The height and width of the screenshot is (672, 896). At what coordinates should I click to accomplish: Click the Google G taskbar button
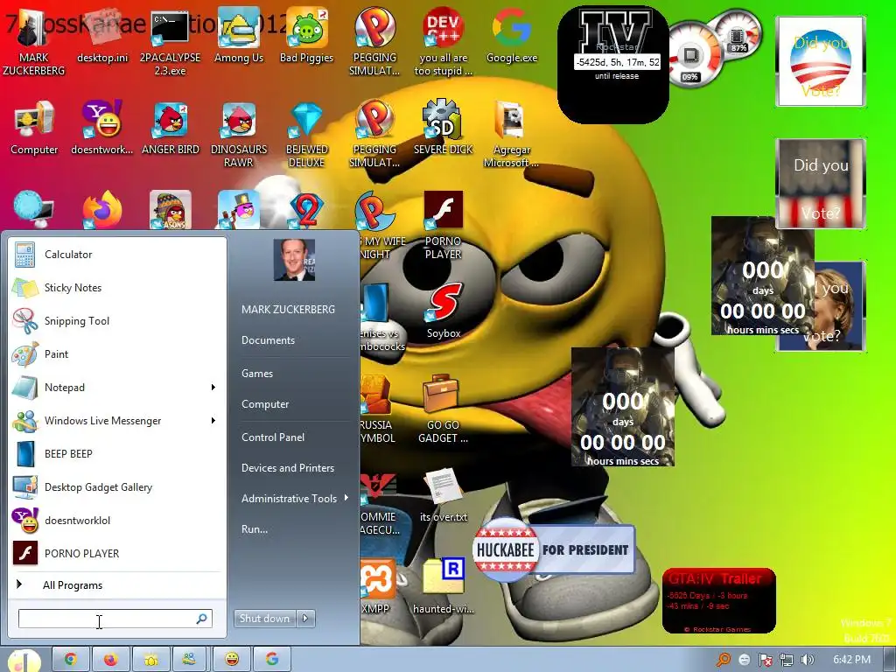(271, 660)
